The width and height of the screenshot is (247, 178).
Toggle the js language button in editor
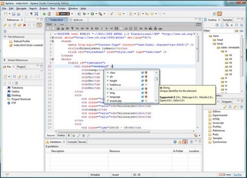click(x=55, y=24)
